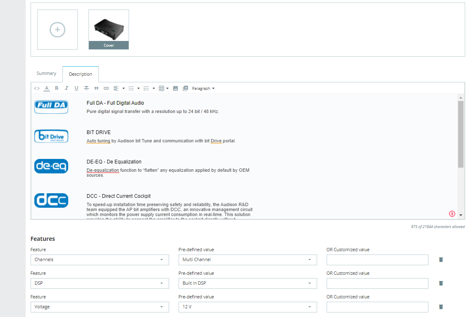The height and width of the screenshot is (317, 473).
Task: Delete the Channels feature row
Action: coord(441,259)
